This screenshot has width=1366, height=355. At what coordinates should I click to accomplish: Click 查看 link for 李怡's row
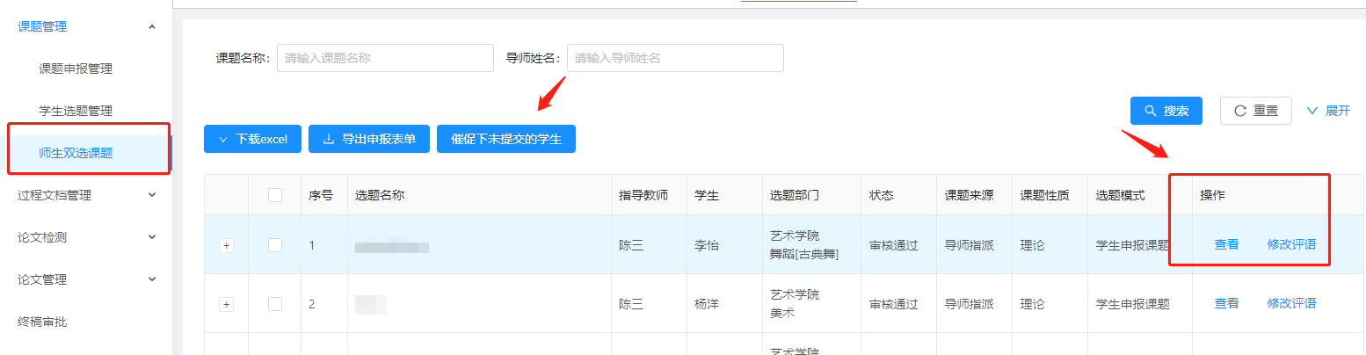click(1226, 245)
